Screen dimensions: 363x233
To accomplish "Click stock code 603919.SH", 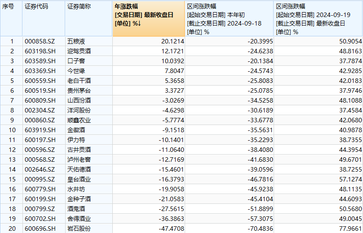I will [40, 130].
